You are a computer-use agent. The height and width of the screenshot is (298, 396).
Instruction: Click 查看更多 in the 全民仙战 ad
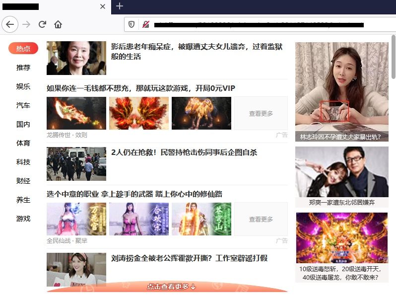(261, 219)
